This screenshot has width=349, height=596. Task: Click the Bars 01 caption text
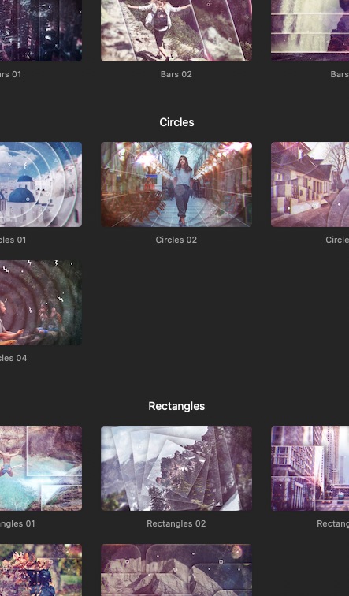10,74
